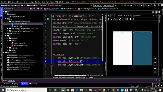Click the red error indicator icon
Image resolution: width=163 pixels, height=92 pixels.
pos(156,16)
